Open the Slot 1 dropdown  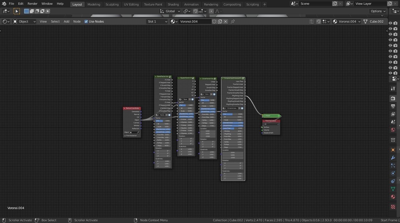point(157,21)
